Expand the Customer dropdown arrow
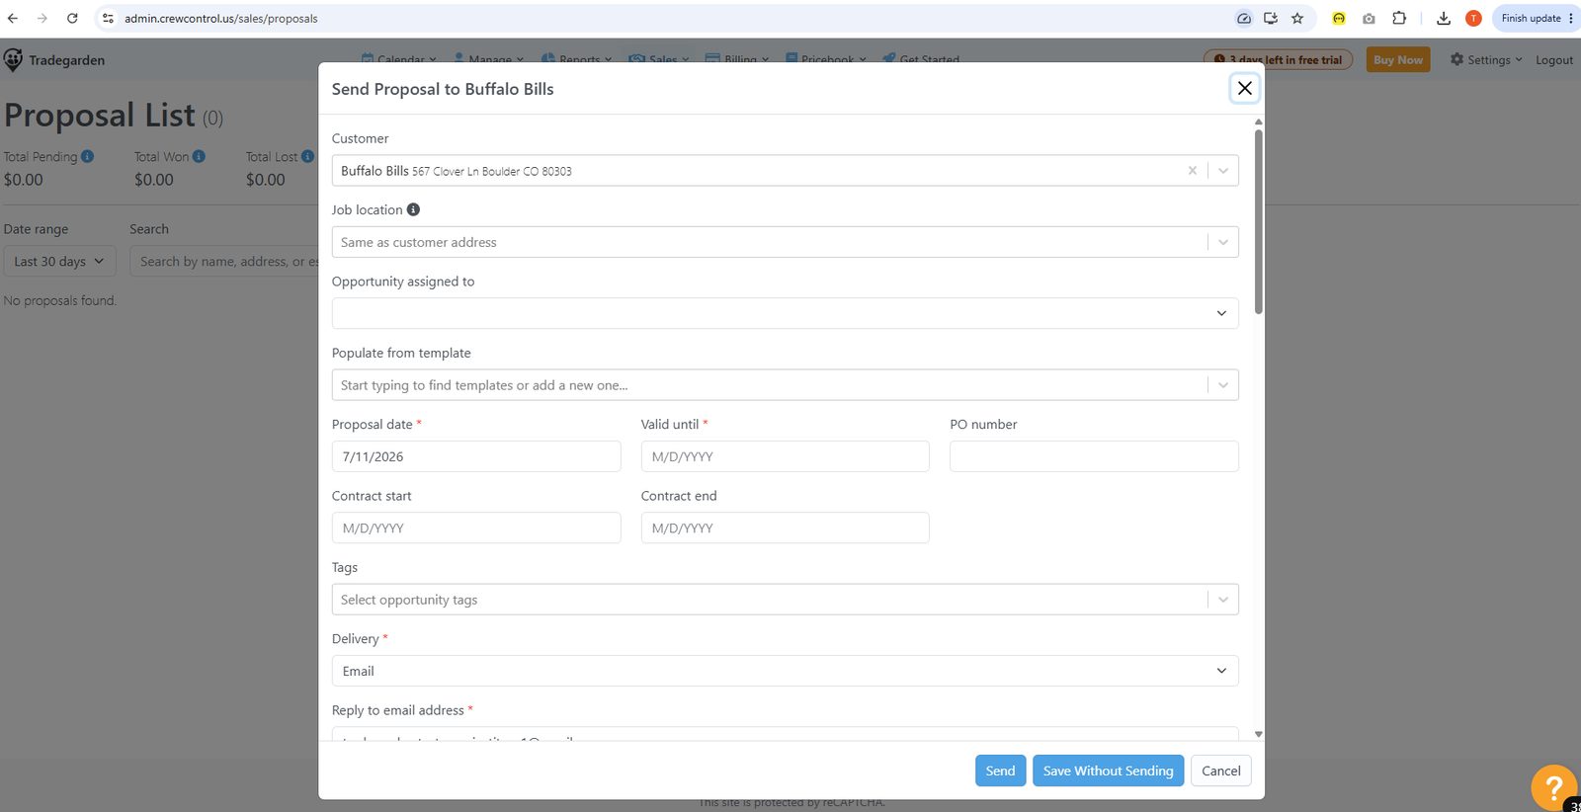 pyautogui.click(x=1222, y=171)
